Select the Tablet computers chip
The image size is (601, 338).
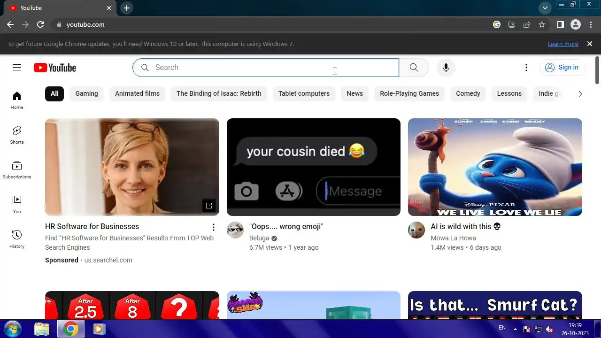(x=304, y=93)
